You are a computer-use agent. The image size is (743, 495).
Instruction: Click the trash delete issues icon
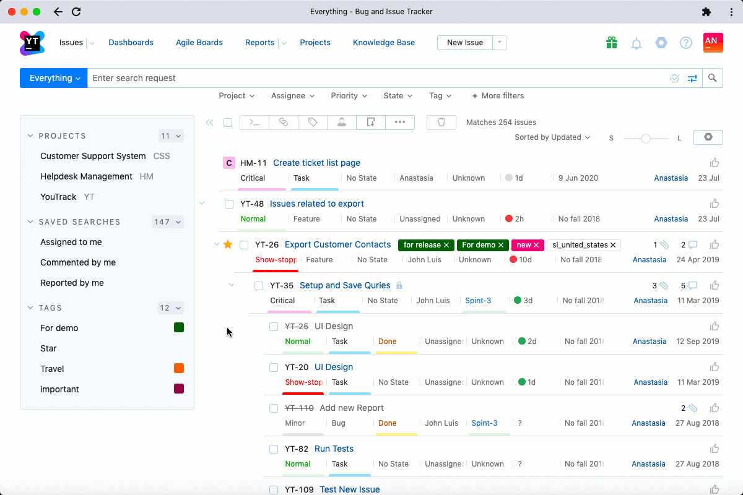click(x=441, y=123)
